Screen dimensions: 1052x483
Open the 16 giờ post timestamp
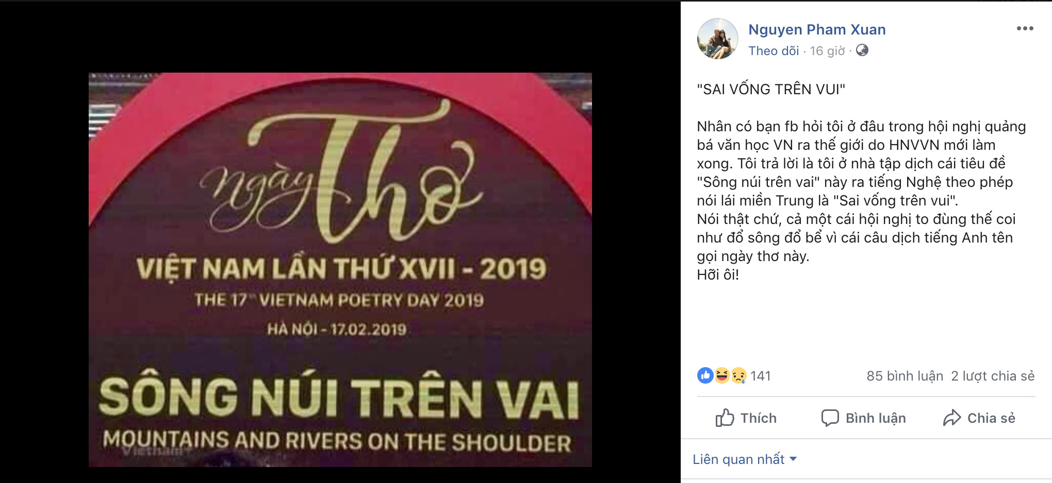coord(827,50)
